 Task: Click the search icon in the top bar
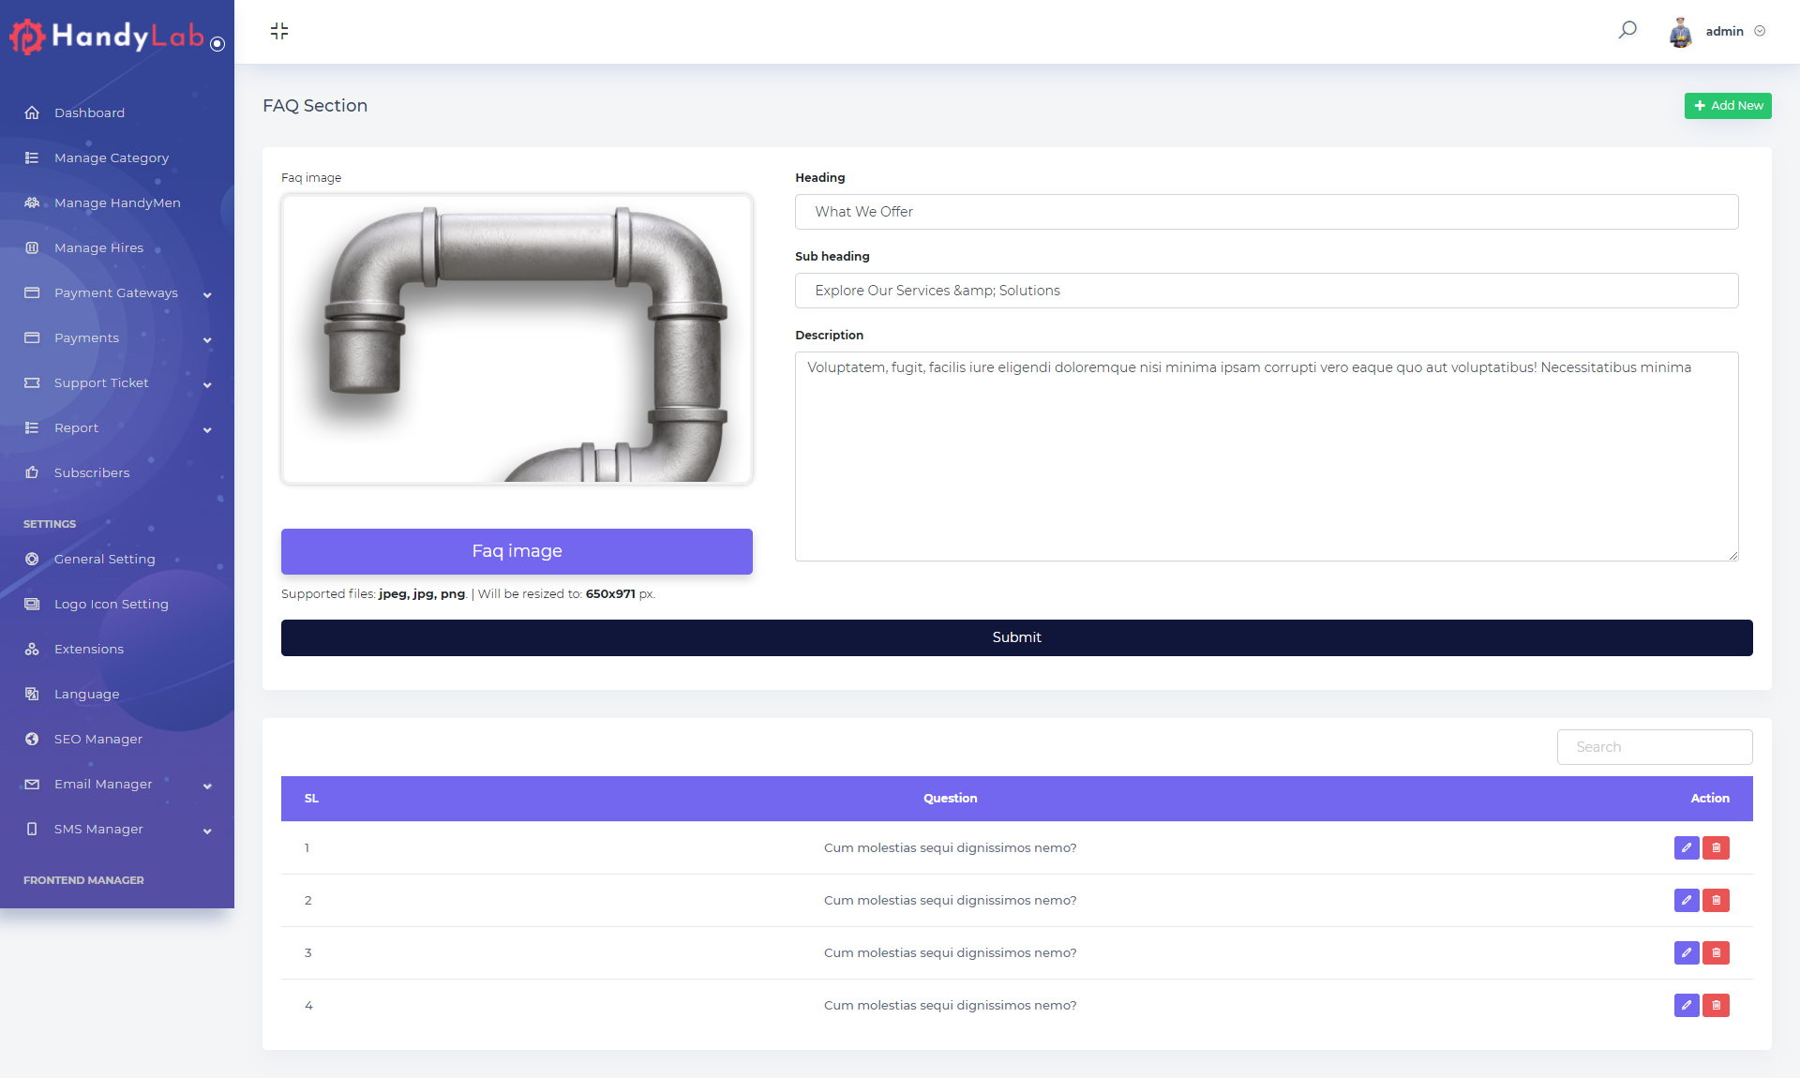[x=1627, y=29]
